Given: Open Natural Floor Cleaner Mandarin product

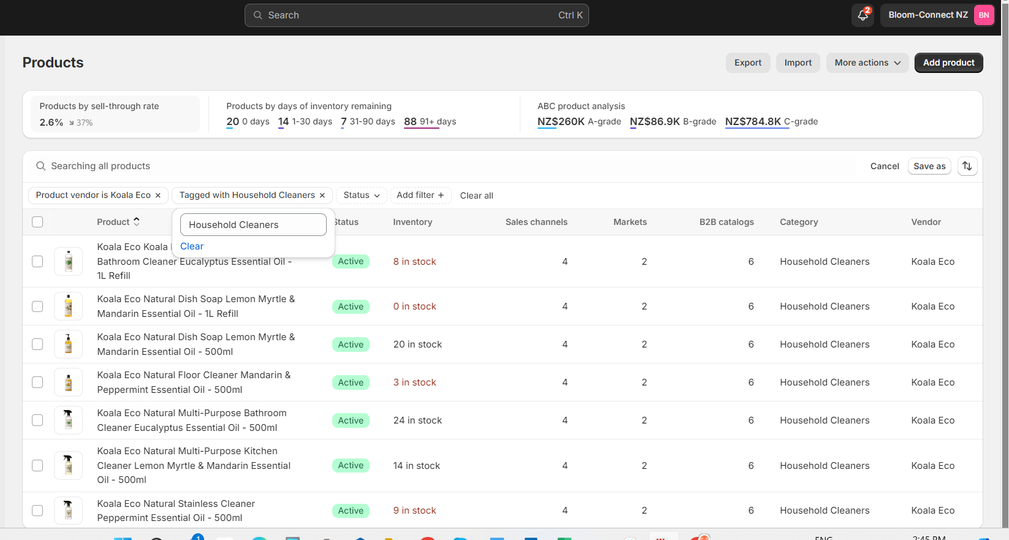Looking at the screenshot, I should (x=194, y=382).
